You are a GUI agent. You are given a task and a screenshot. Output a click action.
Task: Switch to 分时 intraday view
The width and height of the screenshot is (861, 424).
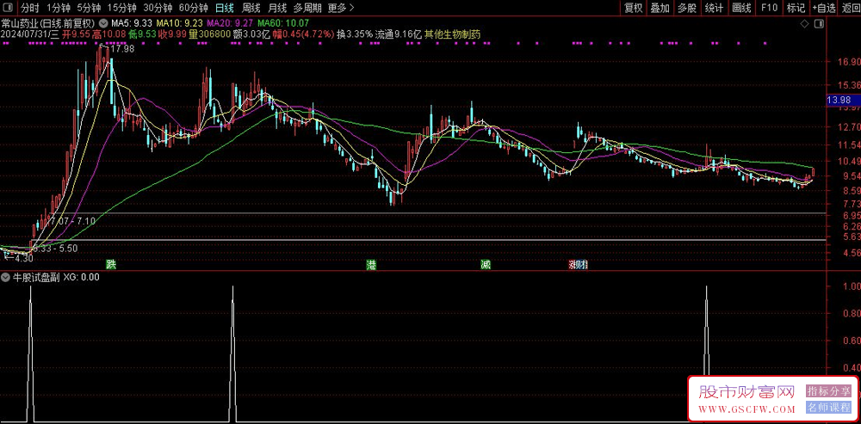[x=30, y=8]
